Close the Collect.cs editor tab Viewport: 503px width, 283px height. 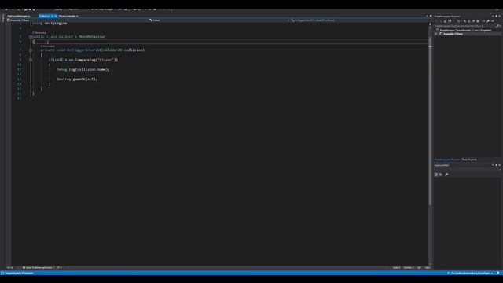[x=56, y=16]
